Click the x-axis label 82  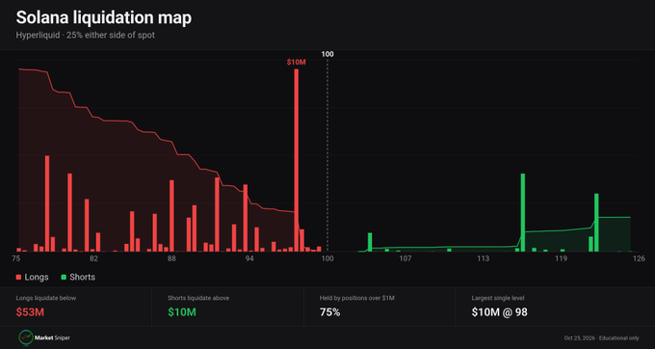click(x=94, y=258)
